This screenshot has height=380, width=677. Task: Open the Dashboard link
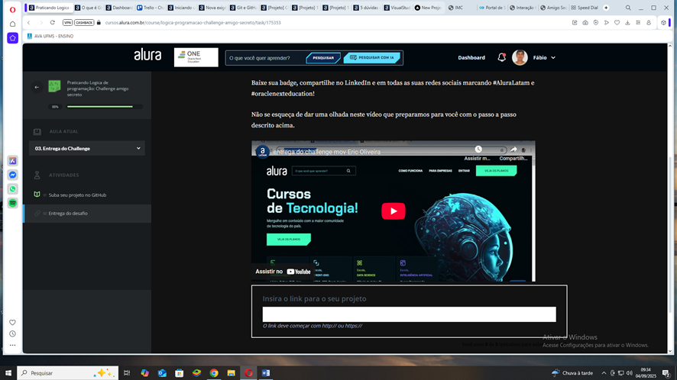pyautogui.click(x=471, y=58)
